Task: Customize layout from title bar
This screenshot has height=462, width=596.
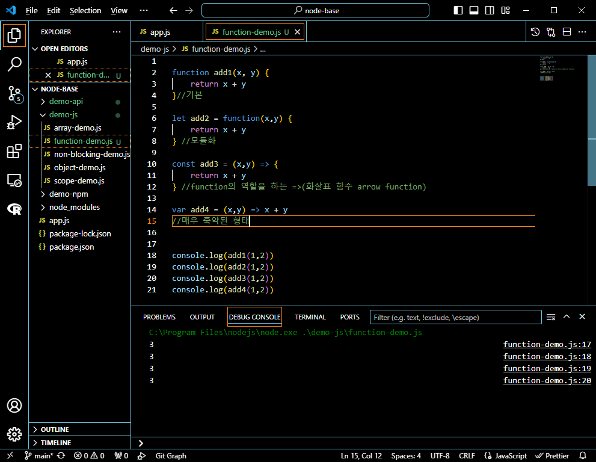Action: [x=506, y=10]
